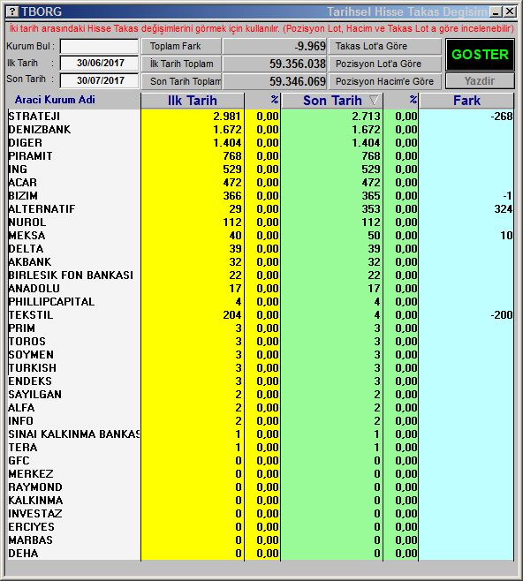Image resolution: width=523 pixels, height=581 pixels.
Task: Select the RAYMOND row
Action: point(261,487)
